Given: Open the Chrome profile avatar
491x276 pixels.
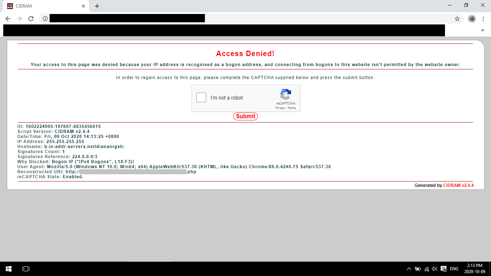Looking at the screenshot, I should tap(472, 19).
